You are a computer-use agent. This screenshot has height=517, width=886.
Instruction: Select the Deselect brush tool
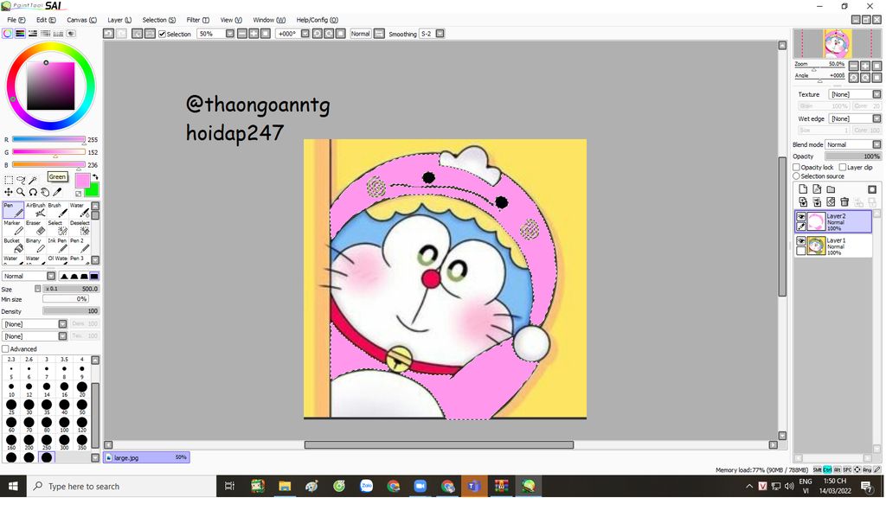(x=79, y=227)
